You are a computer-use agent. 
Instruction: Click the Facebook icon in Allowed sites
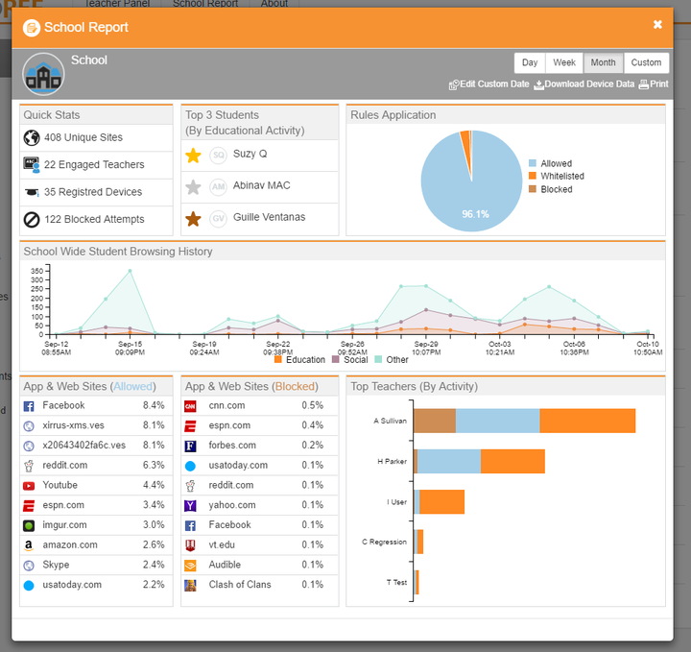pos(30,405)
